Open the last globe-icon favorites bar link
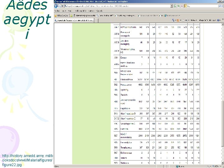Image resolution: width=224 pixels, height=168 pixels. click(172, 16)
